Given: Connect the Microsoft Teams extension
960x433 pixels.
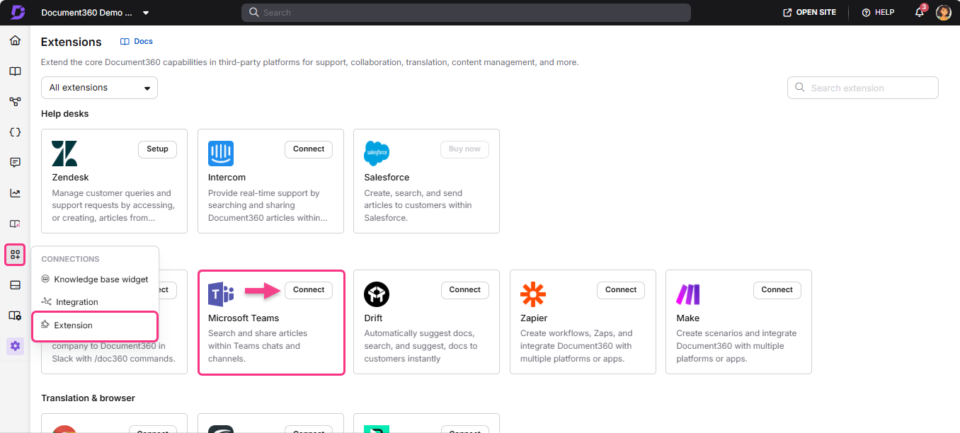Looking at the screenshot, I should click(x=308, y=289).
